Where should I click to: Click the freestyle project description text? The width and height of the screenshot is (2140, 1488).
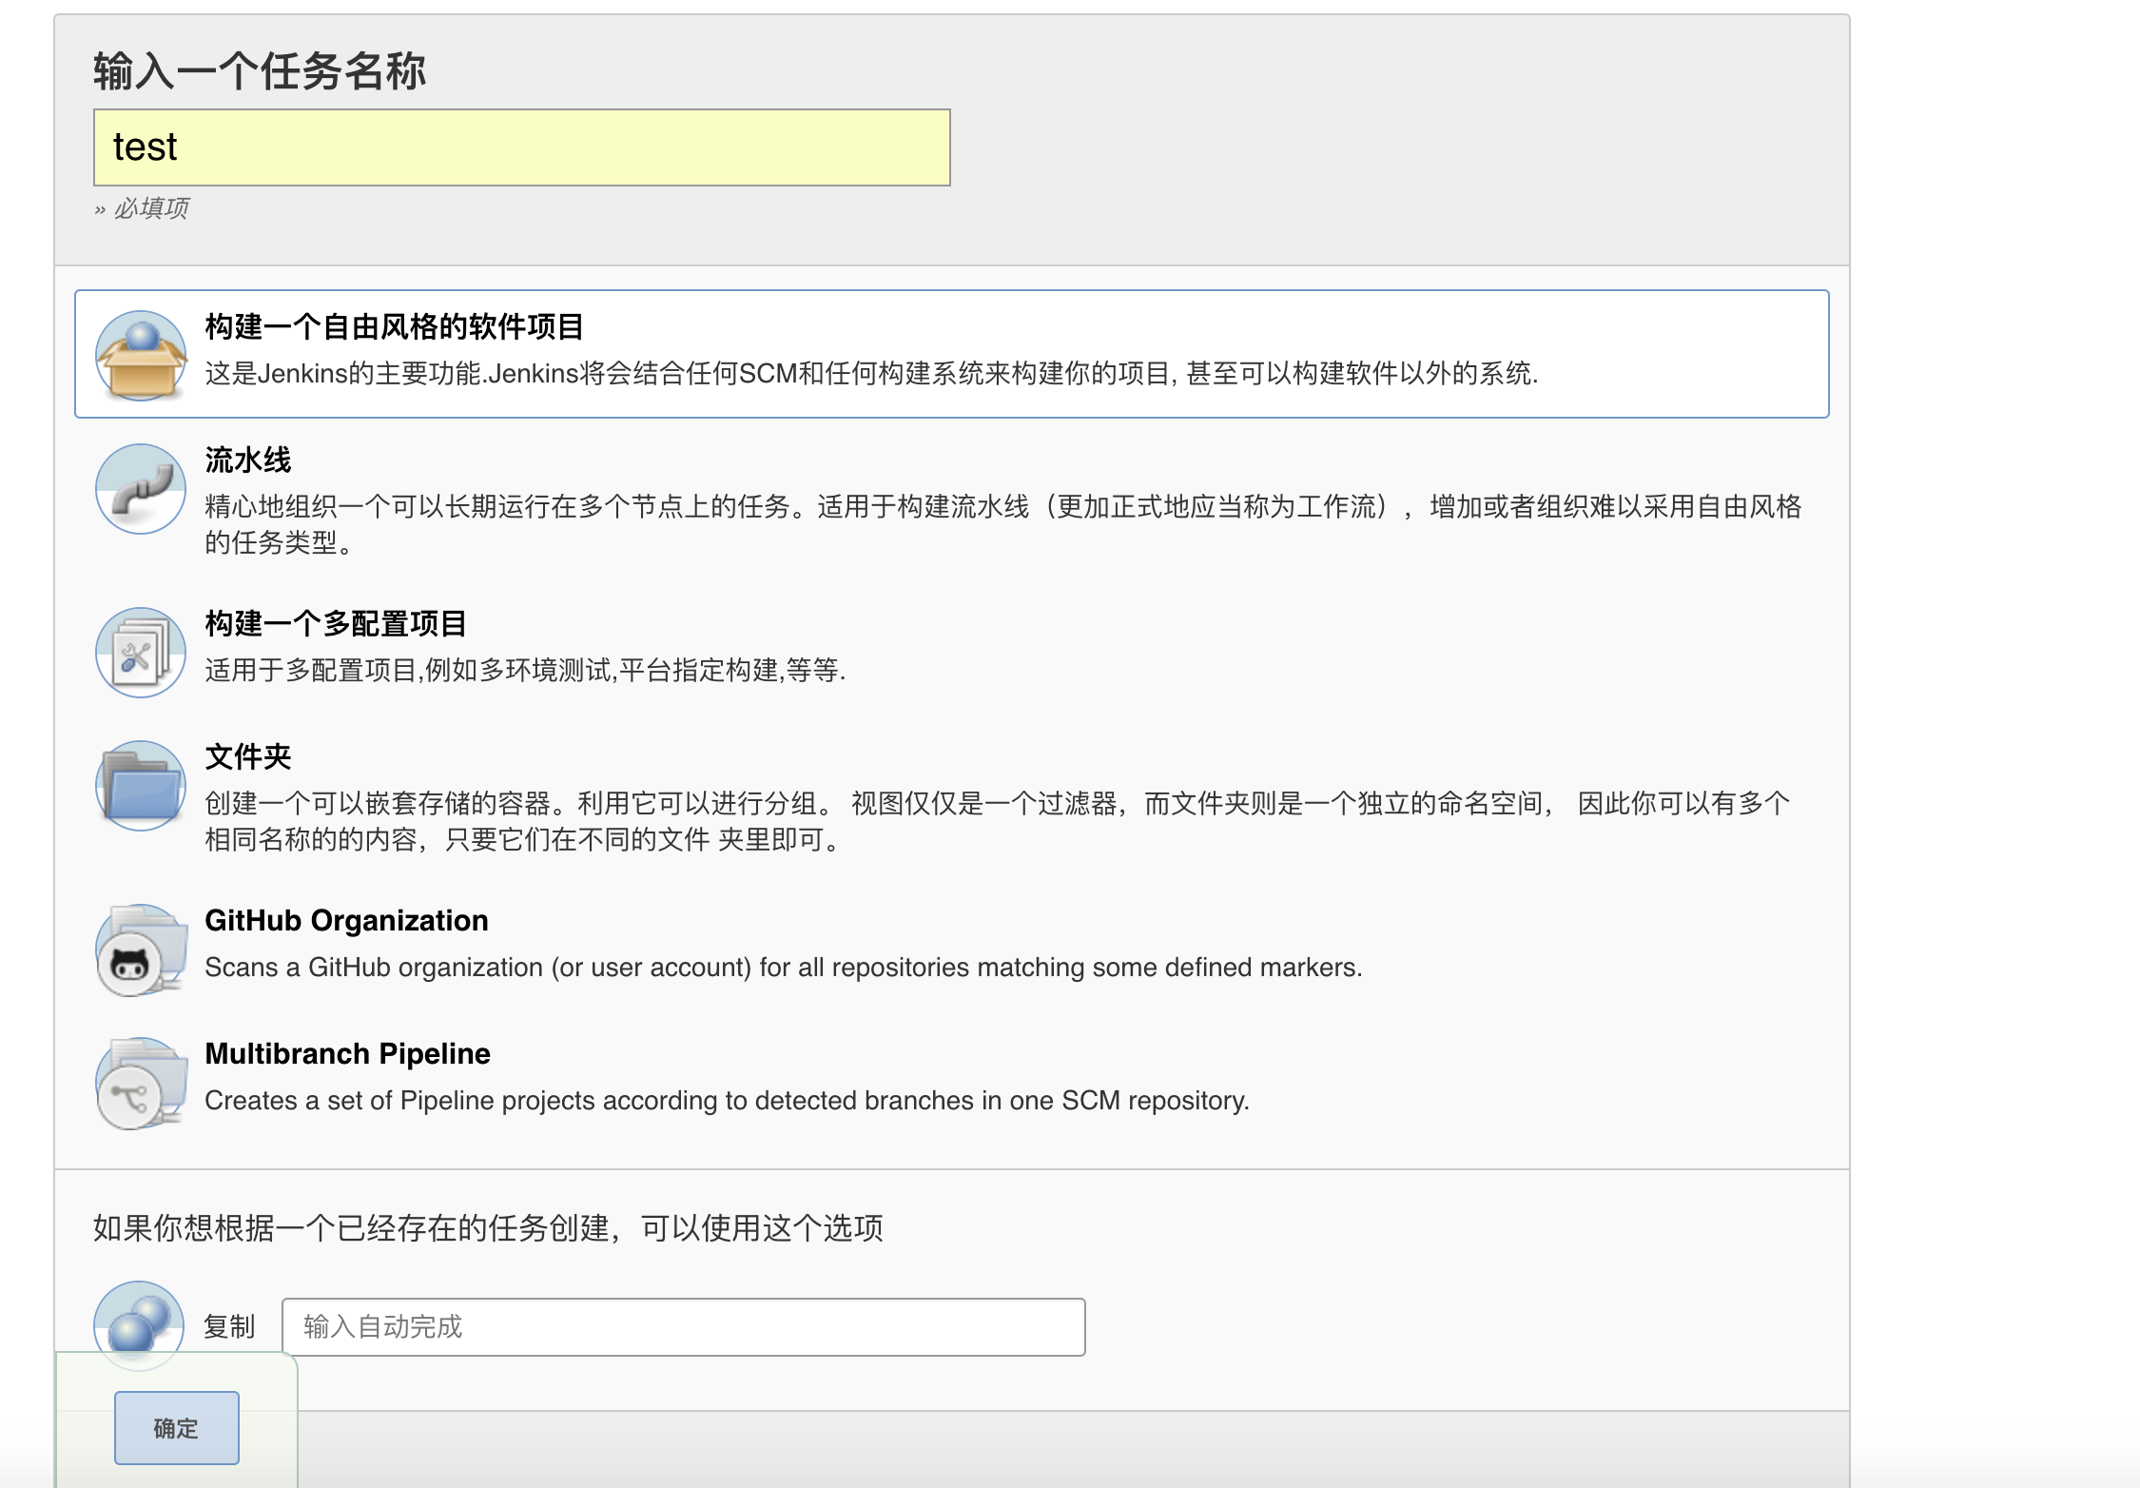tap(871, 374)
